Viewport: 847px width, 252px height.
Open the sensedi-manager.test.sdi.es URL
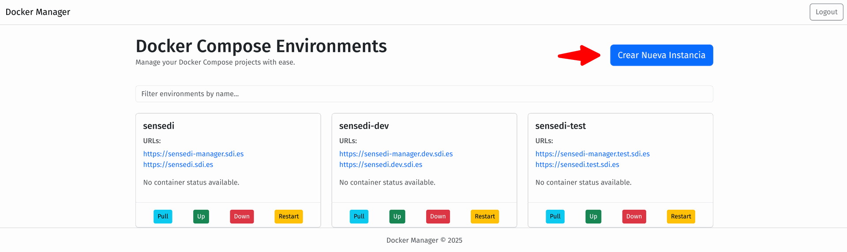click(592, 154)
